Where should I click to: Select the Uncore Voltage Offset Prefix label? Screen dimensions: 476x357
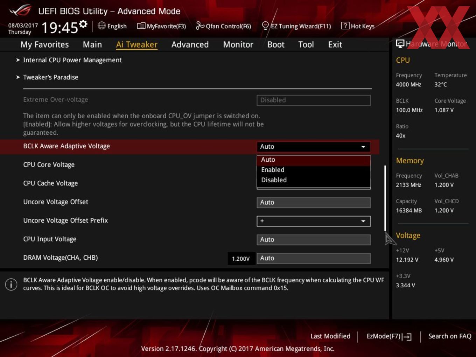point(65,220)
